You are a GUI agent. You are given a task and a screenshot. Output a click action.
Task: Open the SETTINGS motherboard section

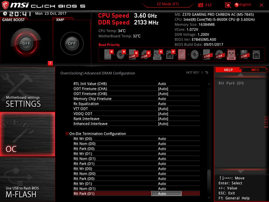27,89
